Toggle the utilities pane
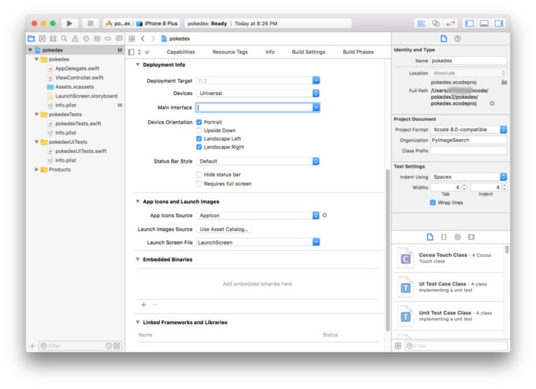Screen dimensions: 536x389 (499, 23)
